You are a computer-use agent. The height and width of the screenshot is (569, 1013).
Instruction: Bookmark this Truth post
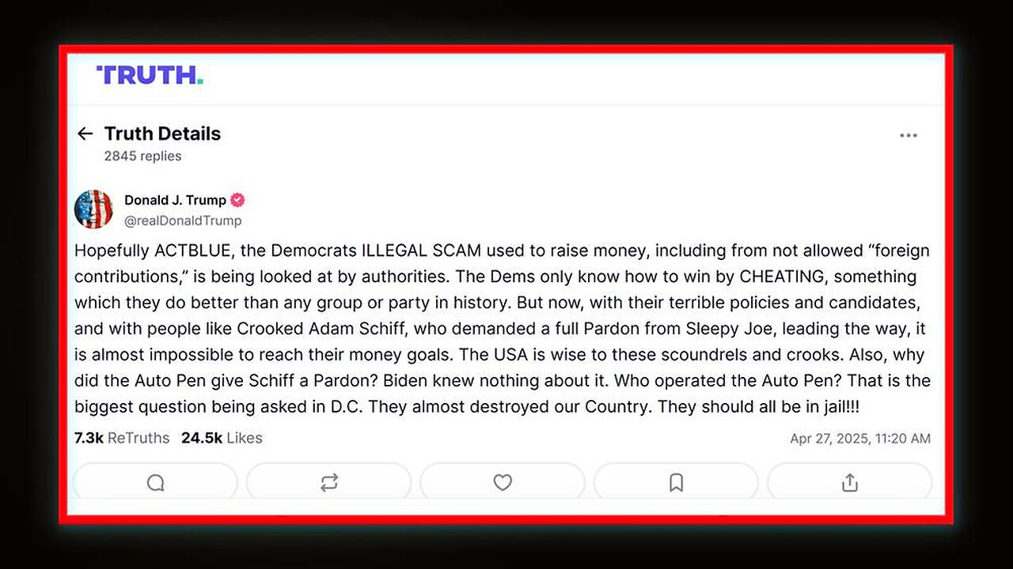pos(676,482)
